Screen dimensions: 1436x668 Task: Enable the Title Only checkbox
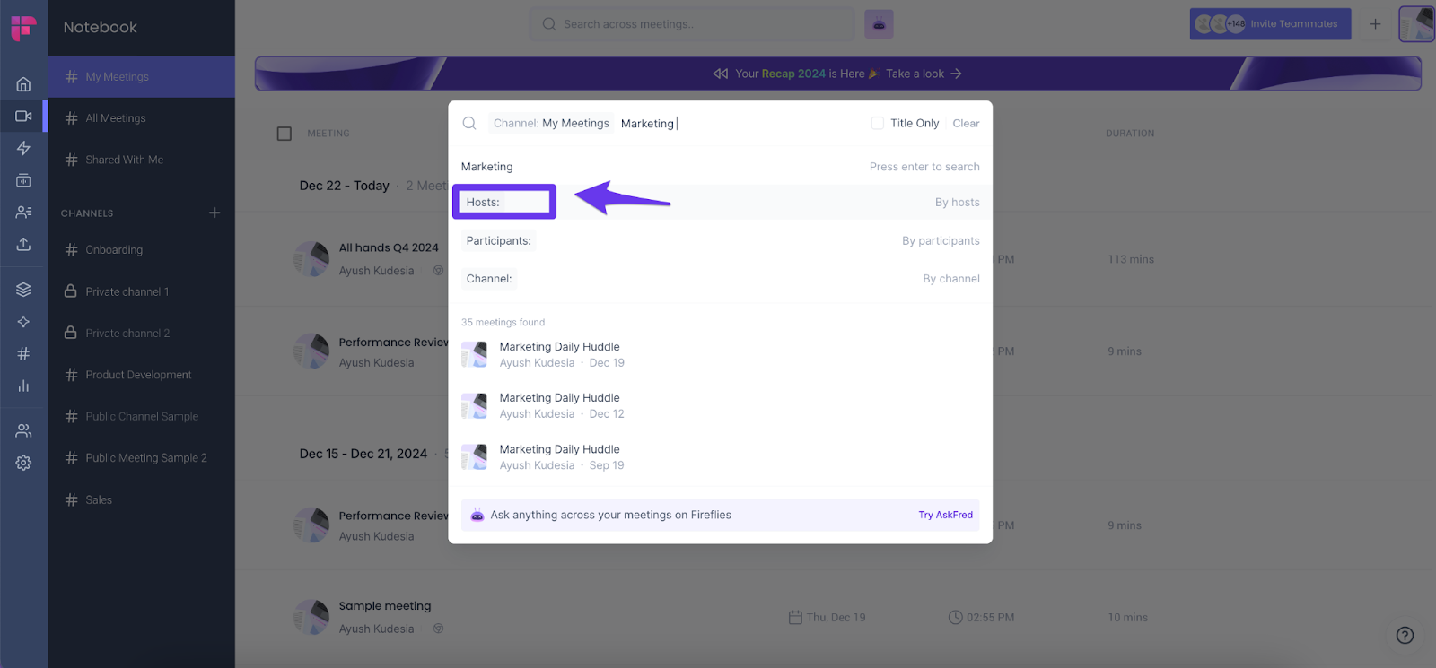tap(878, 124)
